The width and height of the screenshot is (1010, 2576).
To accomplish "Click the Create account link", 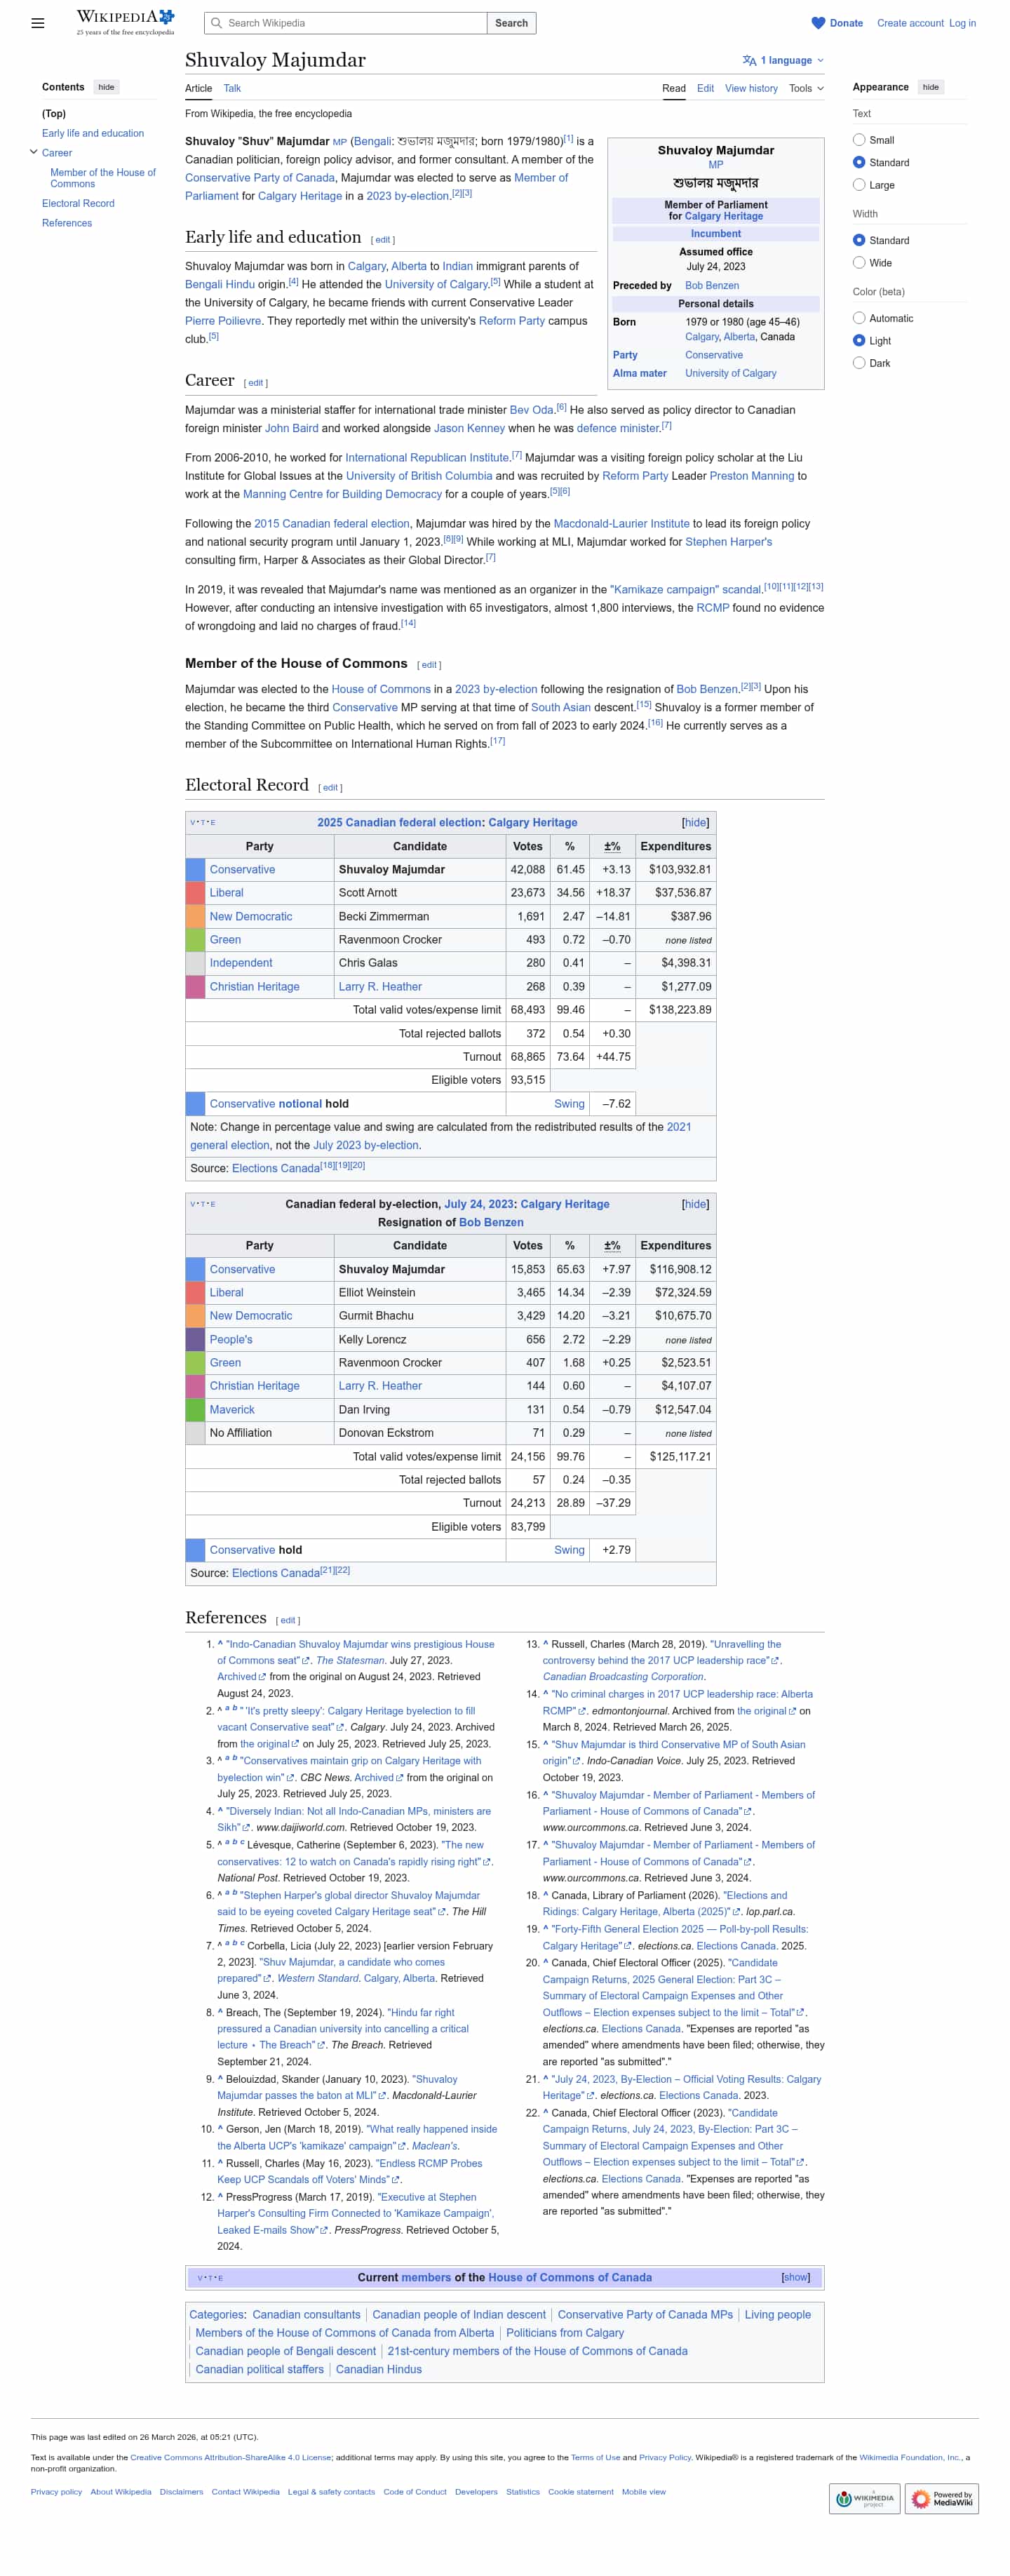I will click(910, 23).
